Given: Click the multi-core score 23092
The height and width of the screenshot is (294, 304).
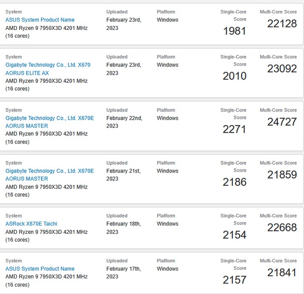Looking at the screenshot, I should 282,69.
